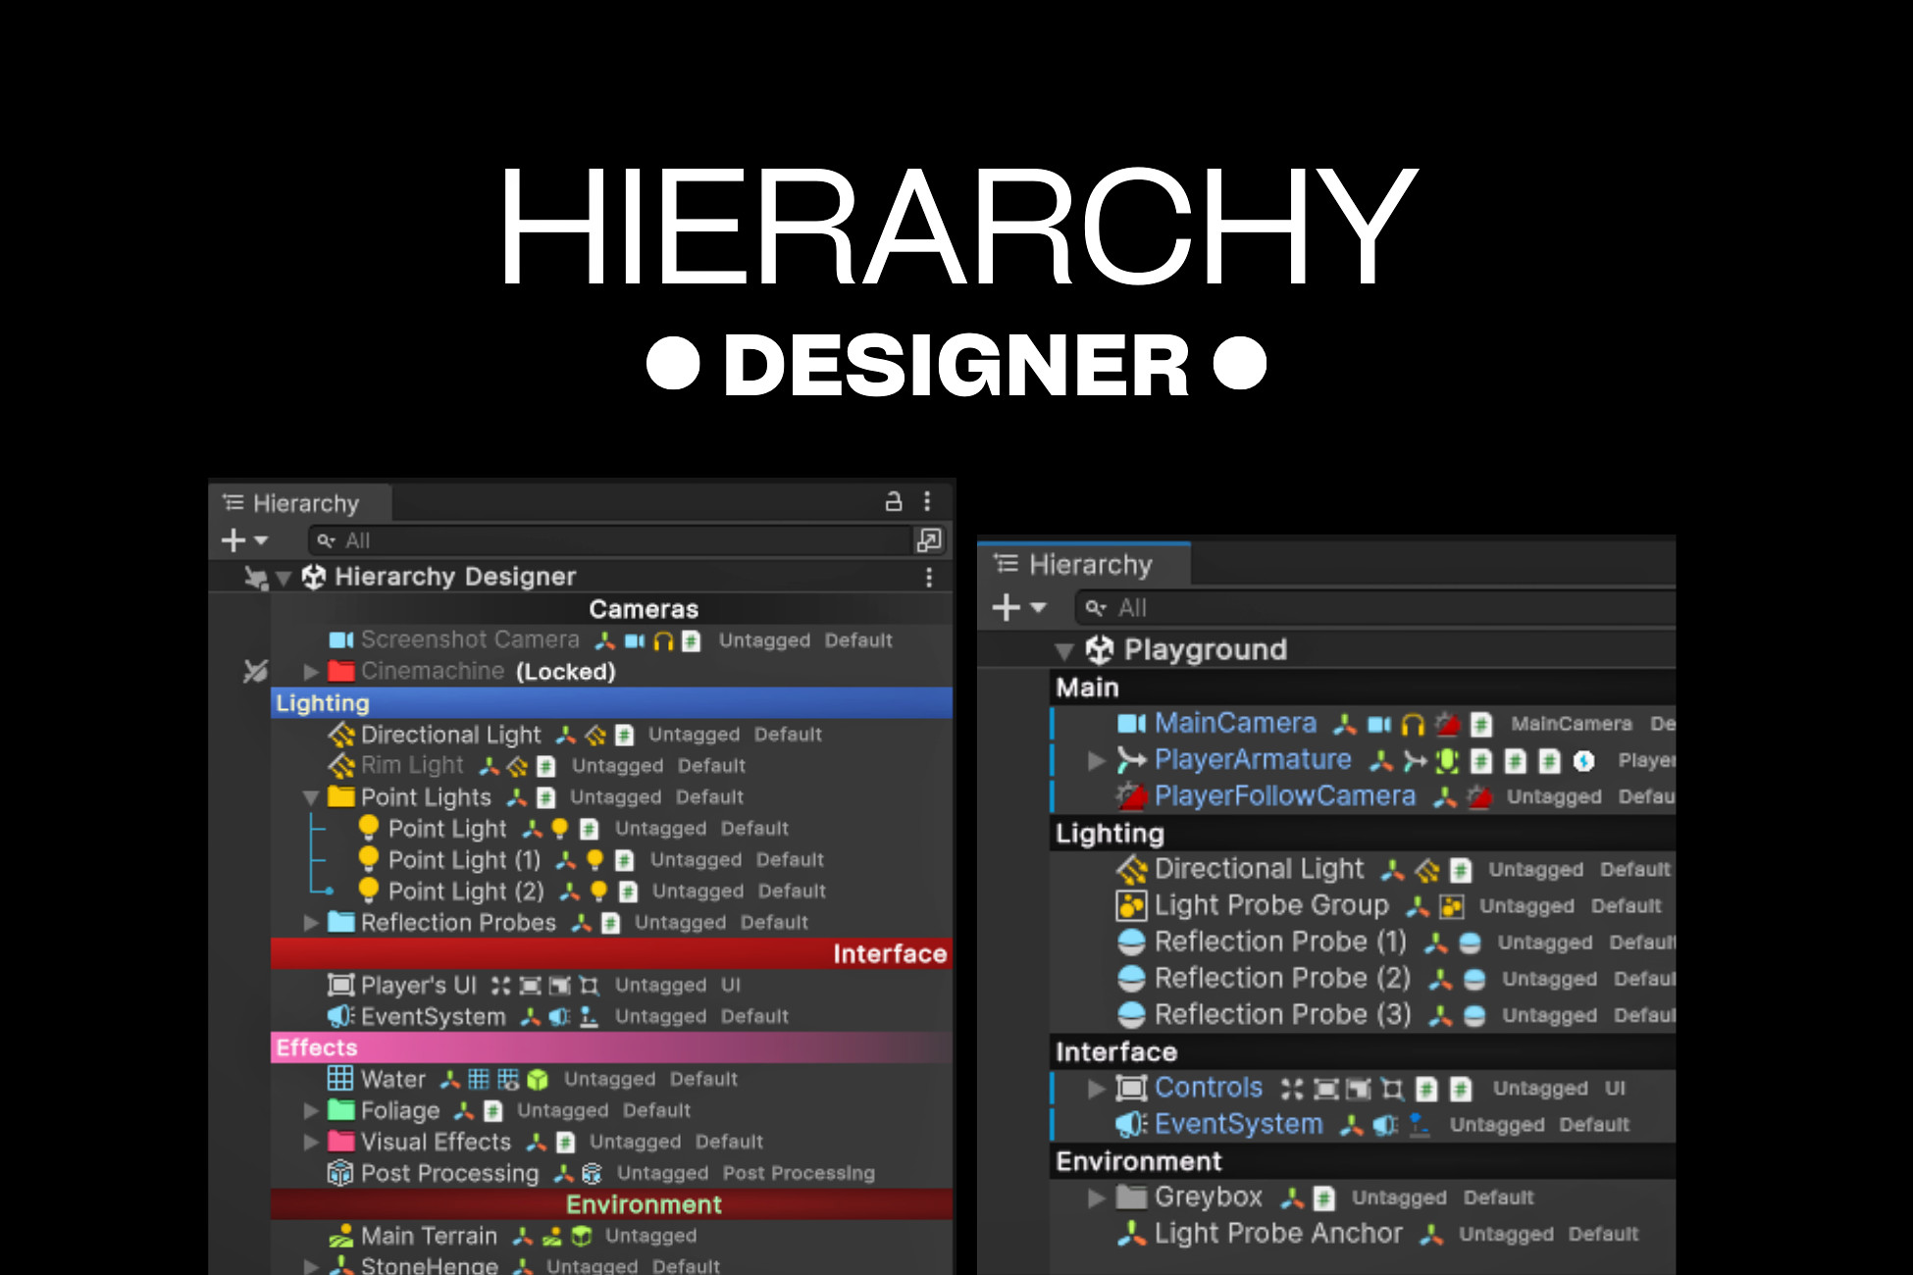This screenshot has width=1913, height=1275.
Task: Select the pink Effects separator header
Action: click(611, 1047)
